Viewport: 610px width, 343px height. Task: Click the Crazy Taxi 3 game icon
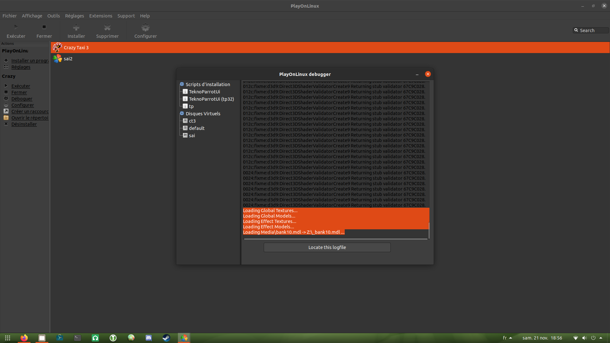coord(58,48)
